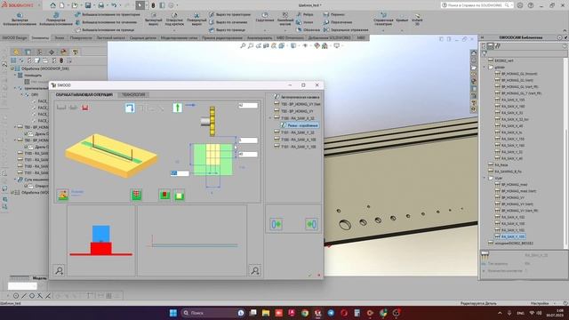
Task: Select T101 - RA_SAW_Y_100 in dialog tree
Action: [x=295, y=147]
